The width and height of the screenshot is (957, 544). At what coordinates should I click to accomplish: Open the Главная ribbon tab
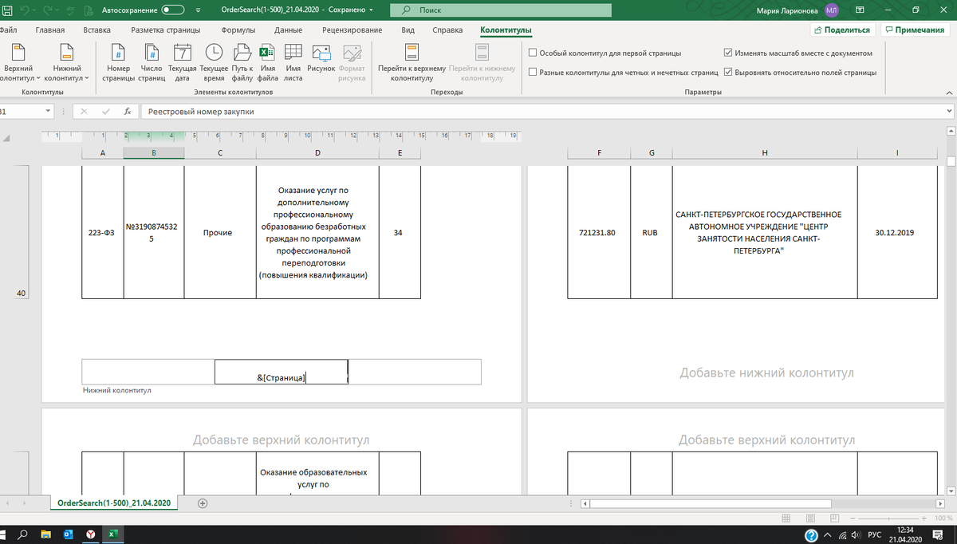pos(49,30)
